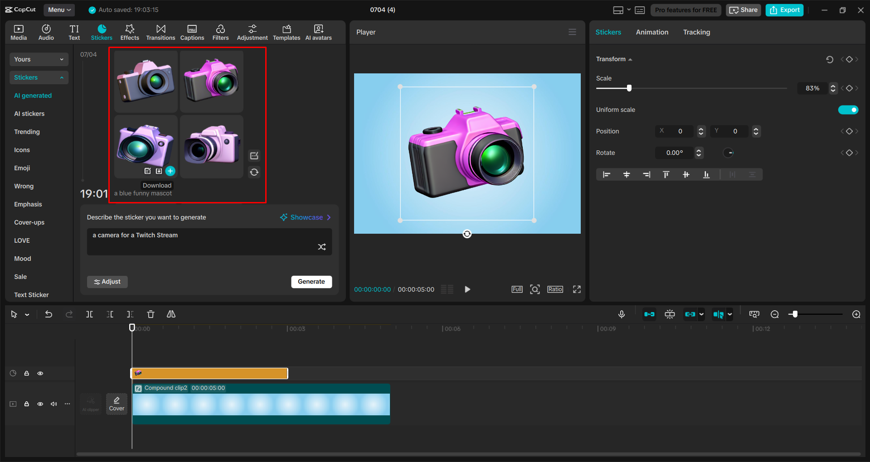Open the Tracking tab
The height and width of the screenshot is (462, 870).
click(x=696, y=32)
